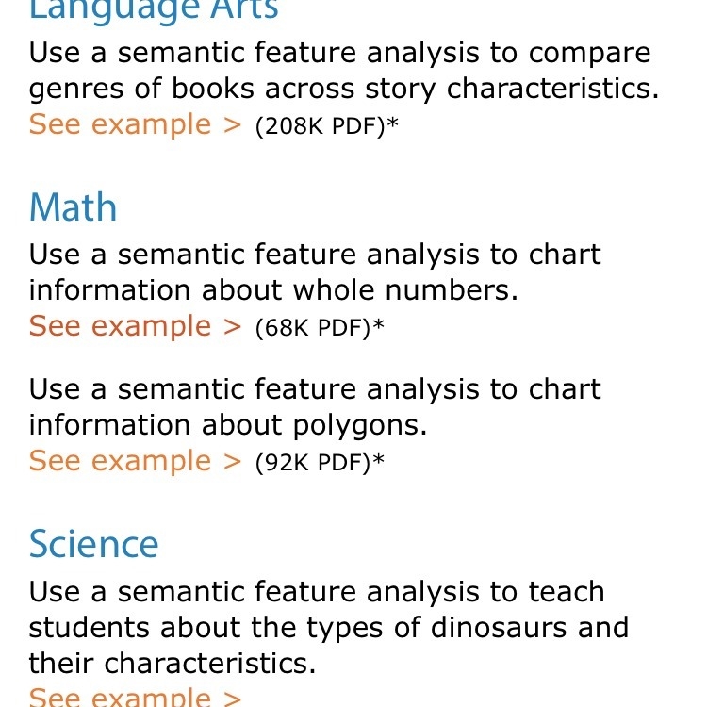Click the arrow after the 68K See example link
The height and width of the screenshot is (707, 707).
point(232,327)
